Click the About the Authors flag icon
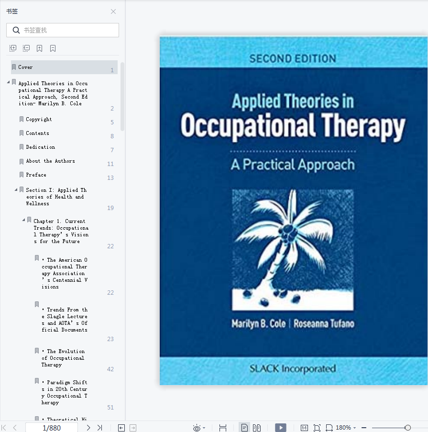428x432 pixels. coord(22,161)
